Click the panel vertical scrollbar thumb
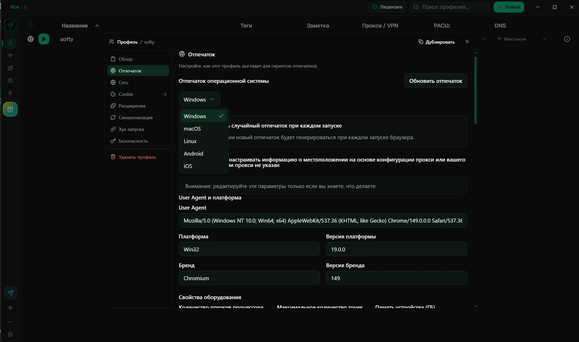 click(x=475, y=90)
